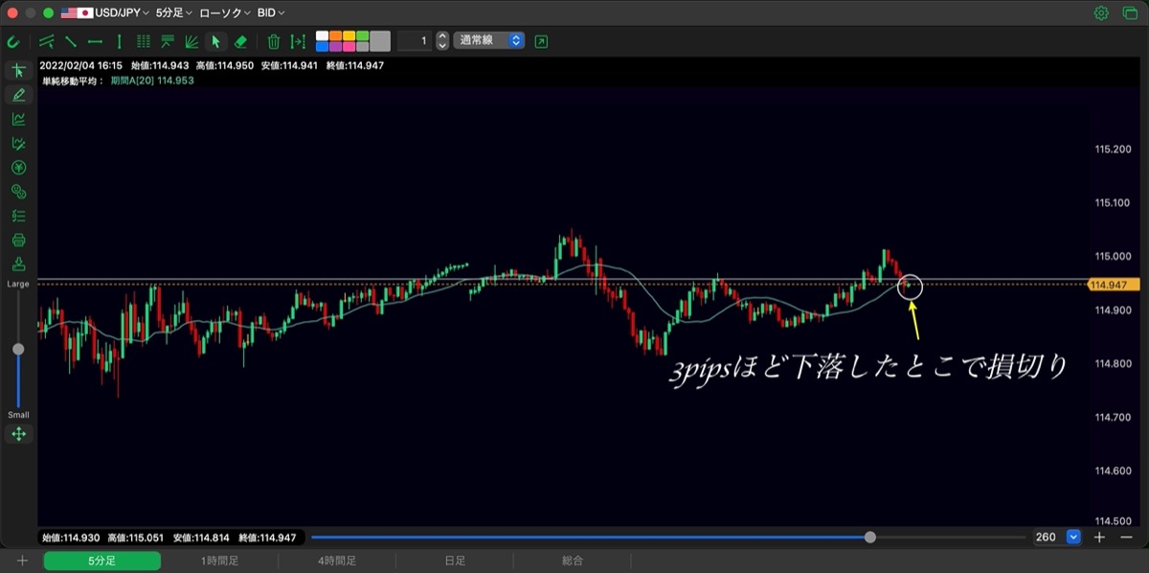Select the grid drawing tool
The height and width of the screenshot is (573, 1149).
click(144, 41)
